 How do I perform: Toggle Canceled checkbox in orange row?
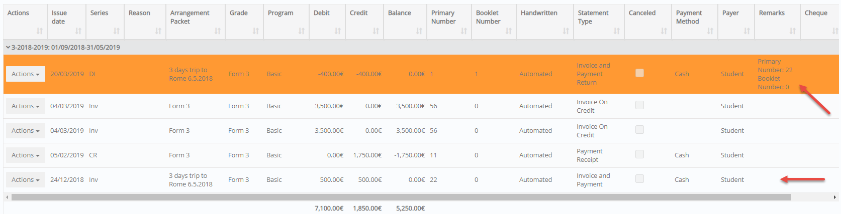(639, 73)
